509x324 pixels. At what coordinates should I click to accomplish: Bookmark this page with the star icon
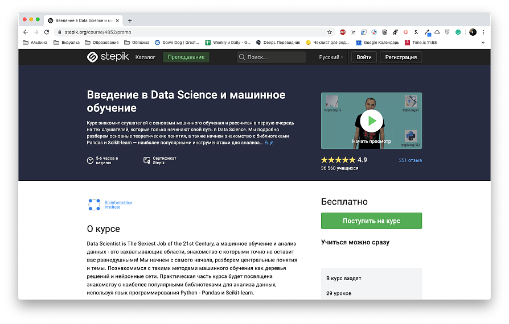click(x=330, y=32)
